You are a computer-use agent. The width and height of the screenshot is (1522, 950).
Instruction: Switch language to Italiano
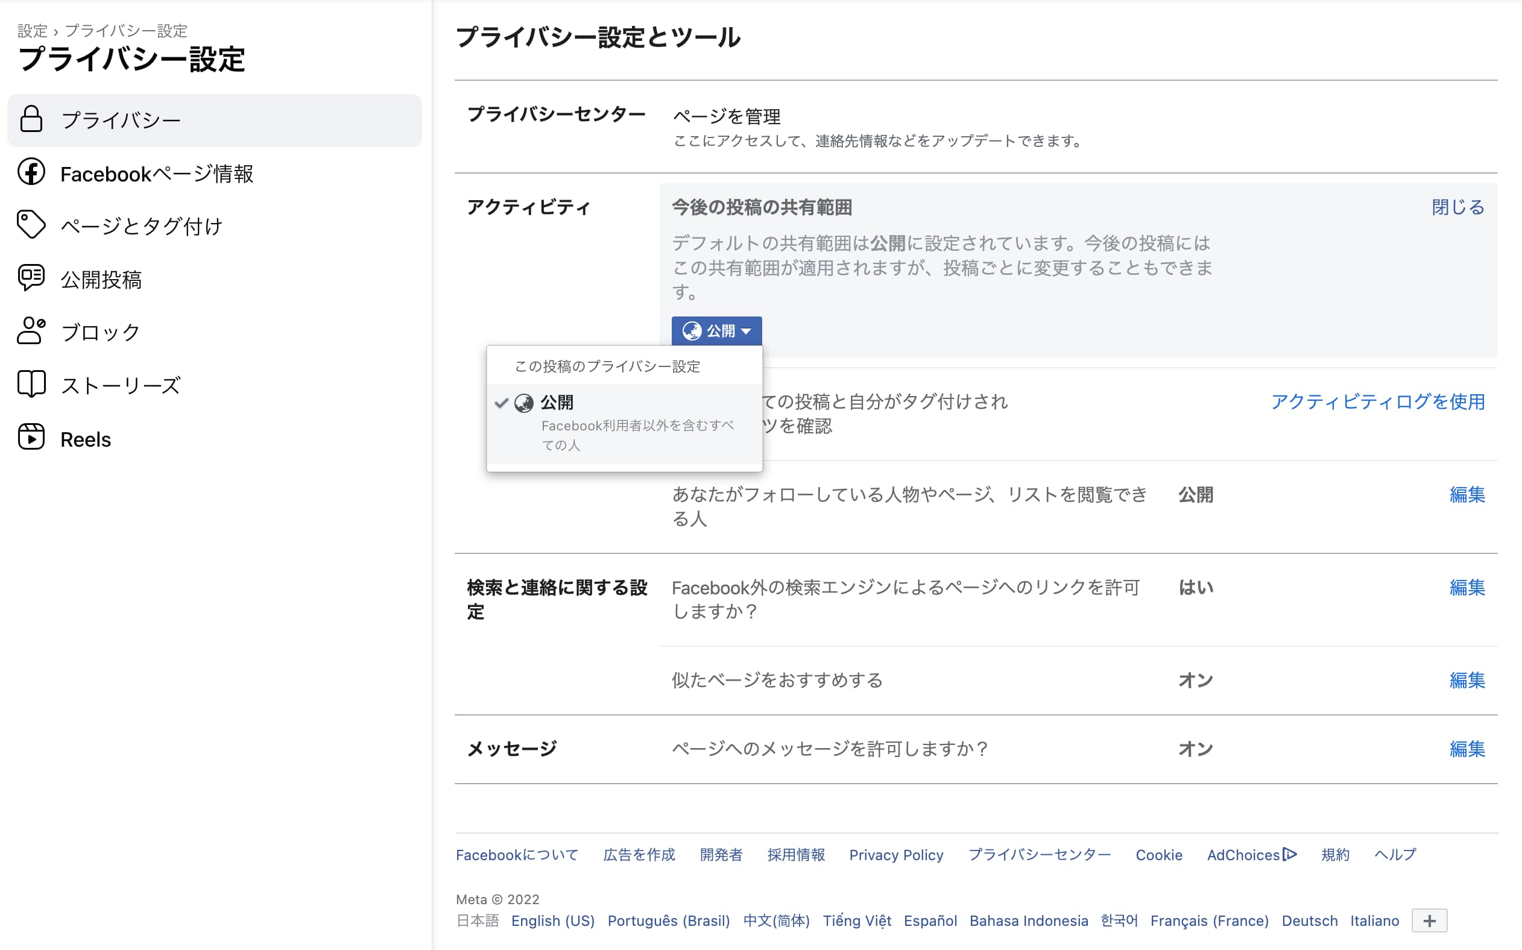pos(1374,920)
